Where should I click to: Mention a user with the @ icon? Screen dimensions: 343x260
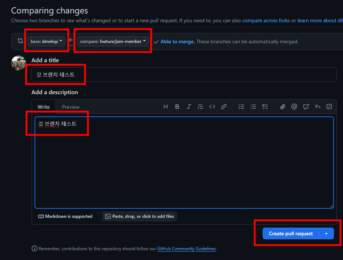(x=294, y=107)
